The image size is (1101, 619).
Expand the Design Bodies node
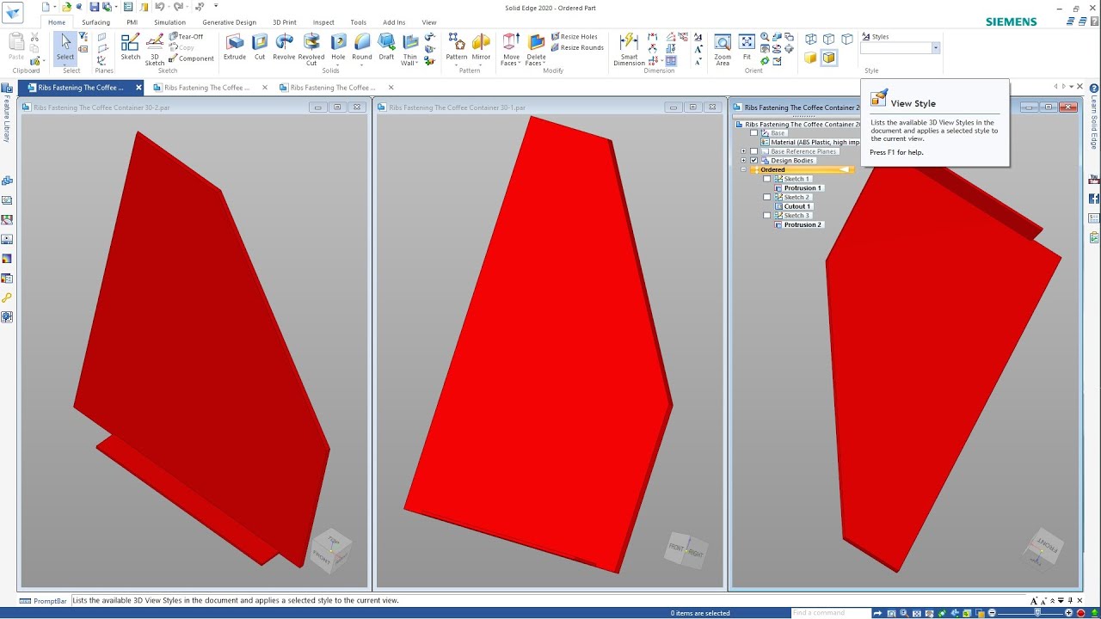pos(743,161)
